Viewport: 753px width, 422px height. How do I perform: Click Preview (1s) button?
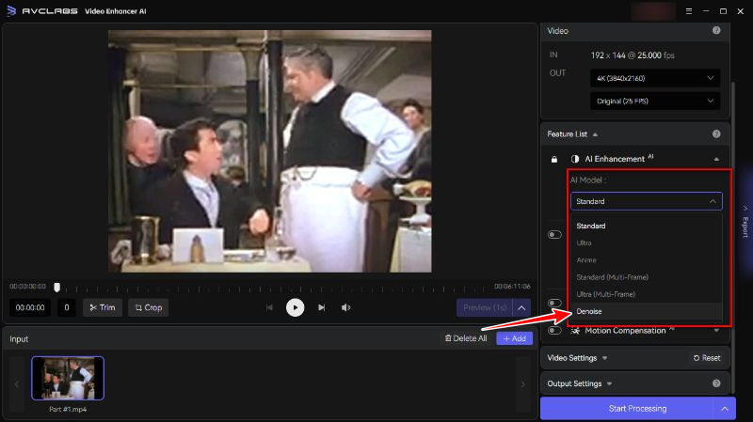tap(485, 308)
